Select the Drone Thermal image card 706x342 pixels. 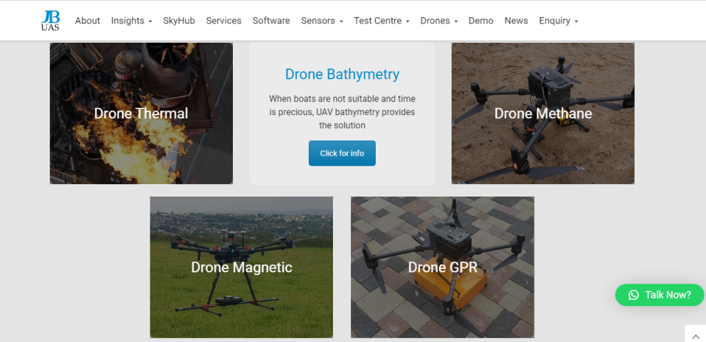[x=141, y=114]
